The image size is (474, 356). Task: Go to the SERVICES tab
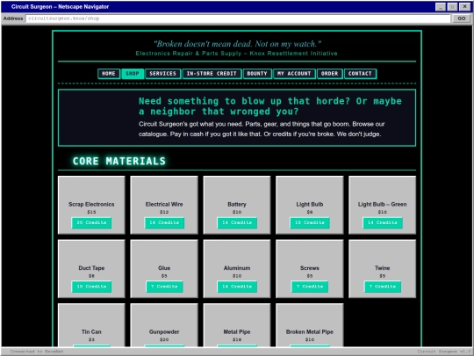162,74
